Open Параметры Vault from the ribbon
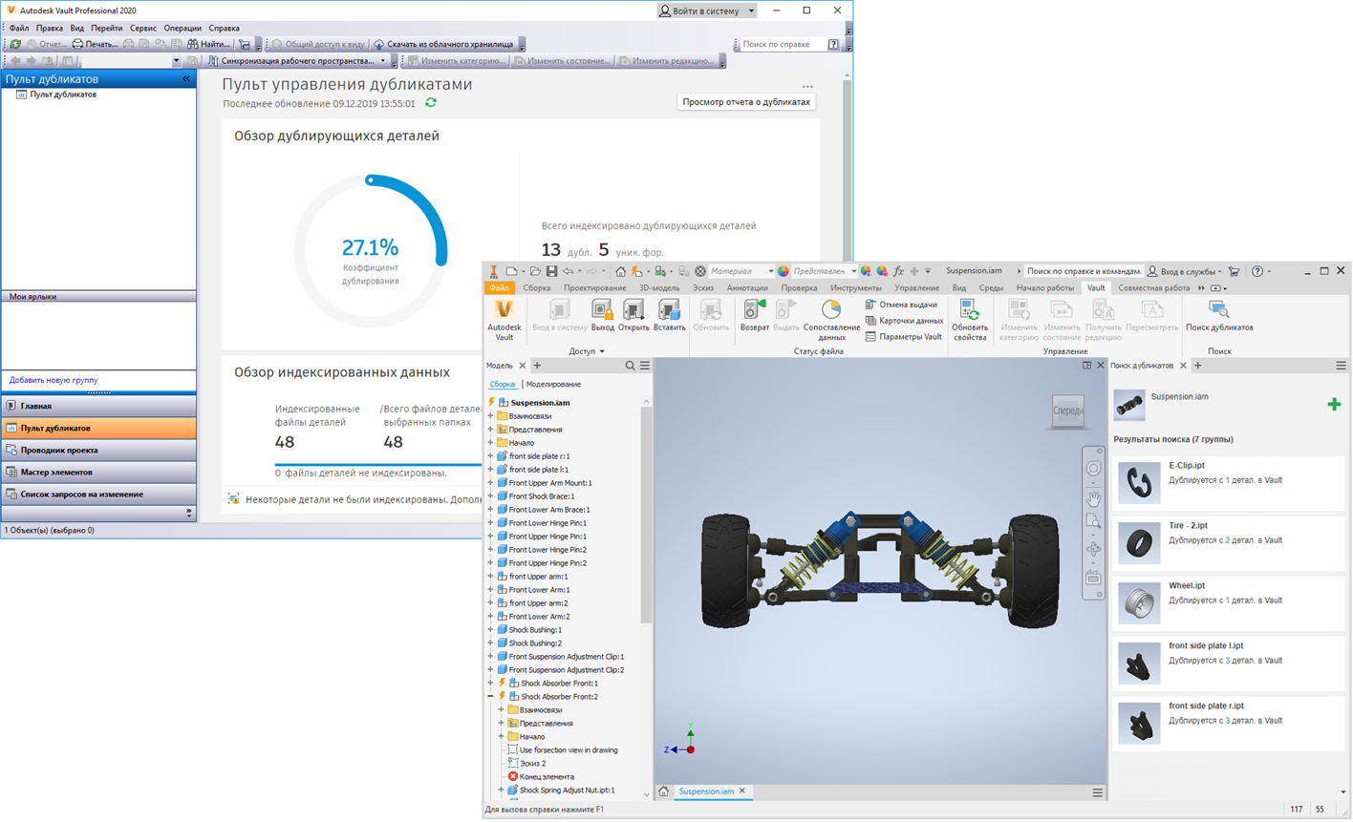Screen dimensions: 1353x822 click(x=903, y=336)
